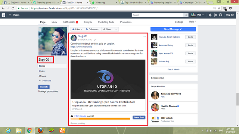Open Chrome three-dot menu
239x134 pixels.
click(236, 8)
